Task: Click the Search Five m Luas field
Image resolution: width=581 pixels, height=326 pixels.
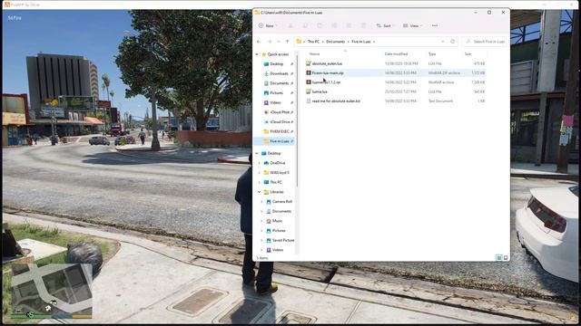Action: 485,42
